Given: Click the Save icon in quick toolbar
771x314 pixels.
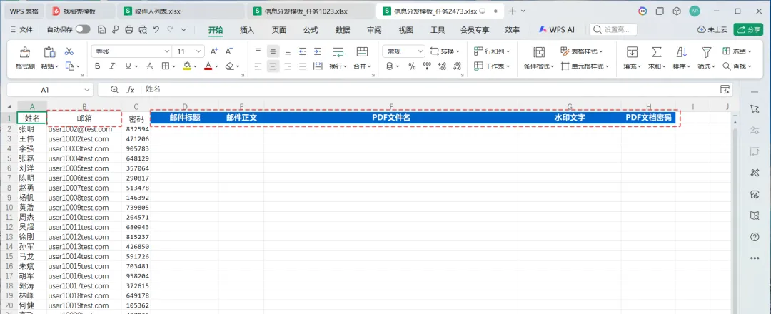Looking at the screenshot, I should point(102,29).
